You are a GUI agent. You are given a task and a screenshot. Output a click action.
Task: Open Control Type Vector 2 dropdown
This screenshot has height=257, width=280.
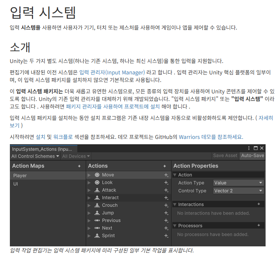(238, 191)
